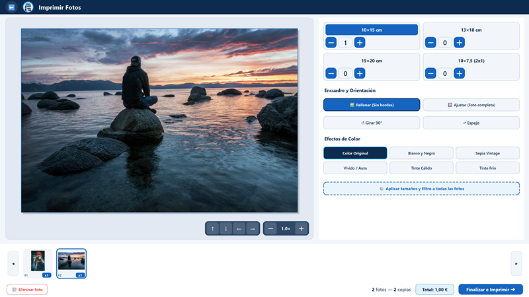Click Eliminar foto to remove the photo
This screenshot has height=297, width=529.
click(27, 290)
